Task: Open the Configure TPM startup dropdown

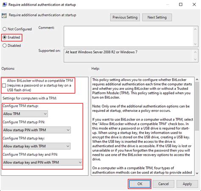Action: pos(25,114)
